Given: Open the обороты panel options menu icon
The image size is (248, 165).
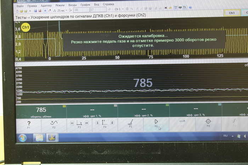Looking at the screenshot, I should click(x=64, y=106).
